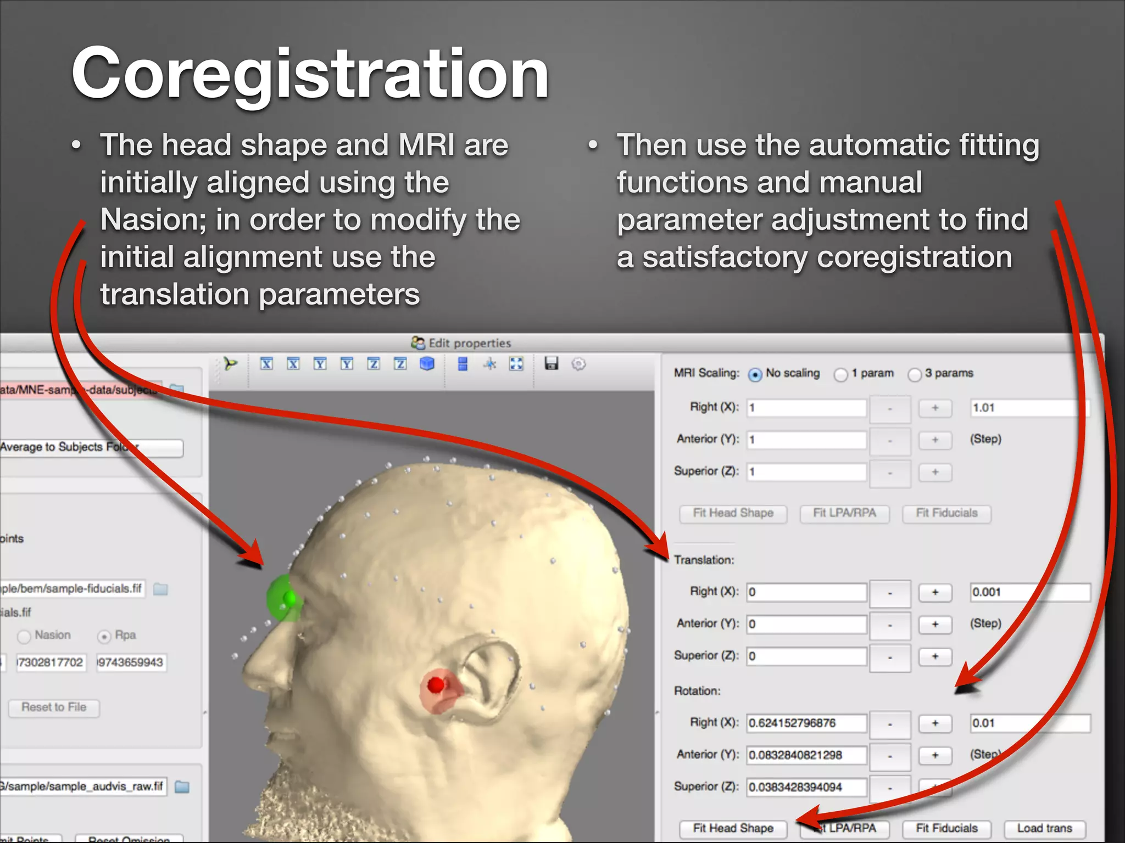Click the save scene floppy disk icon
The height and width of the screenshot is (843, 1125).
coord(552,363)
